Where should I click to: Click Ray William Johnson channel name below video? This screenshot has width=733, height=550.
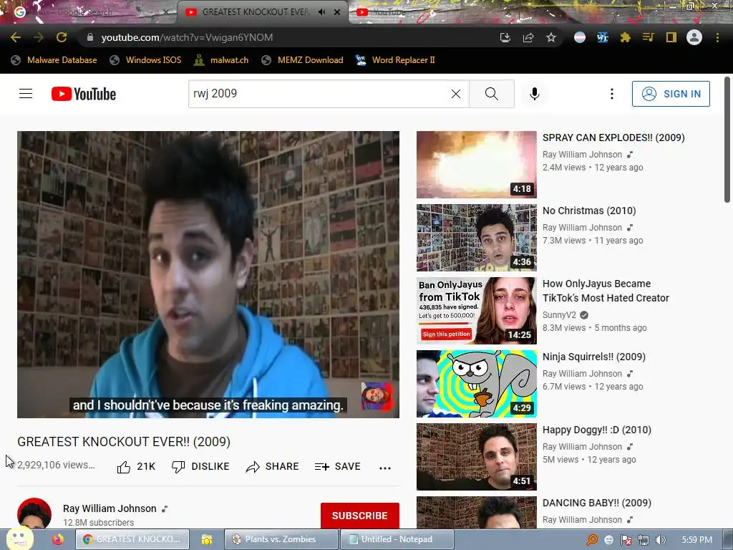(110, 508)
